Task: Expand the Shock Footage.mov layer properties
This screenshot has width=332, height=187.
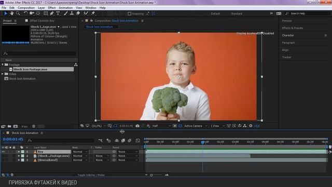Action: tap(19, 156)
